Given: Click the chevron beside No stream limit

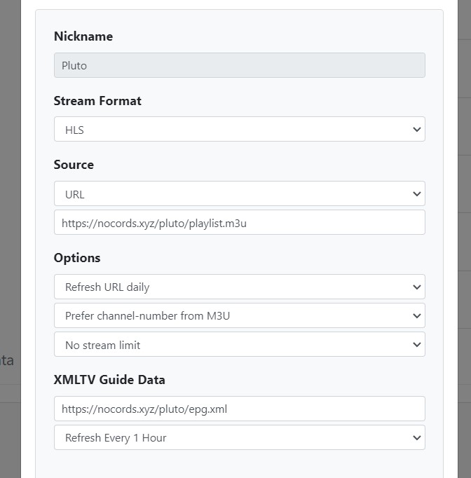Looking at the screenshot, I should click(416, 345).
